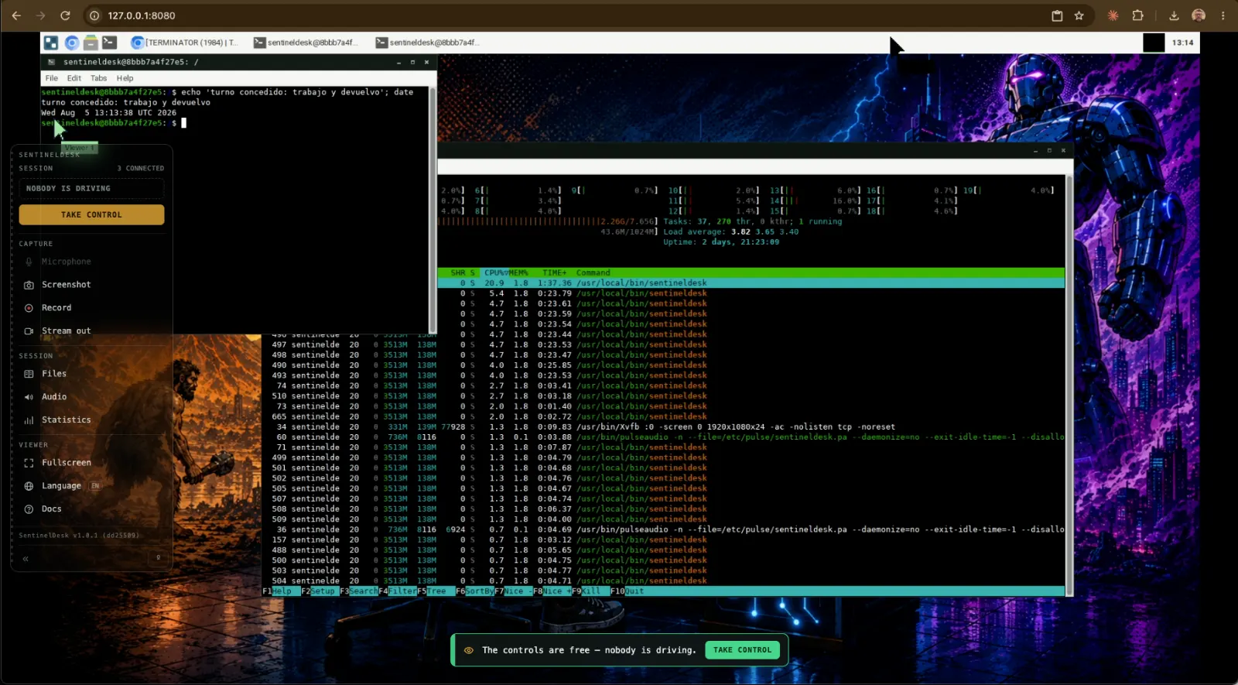1238x685 pixels.
Task: Click the globe icon beside Language
Action: click(29, 486)
